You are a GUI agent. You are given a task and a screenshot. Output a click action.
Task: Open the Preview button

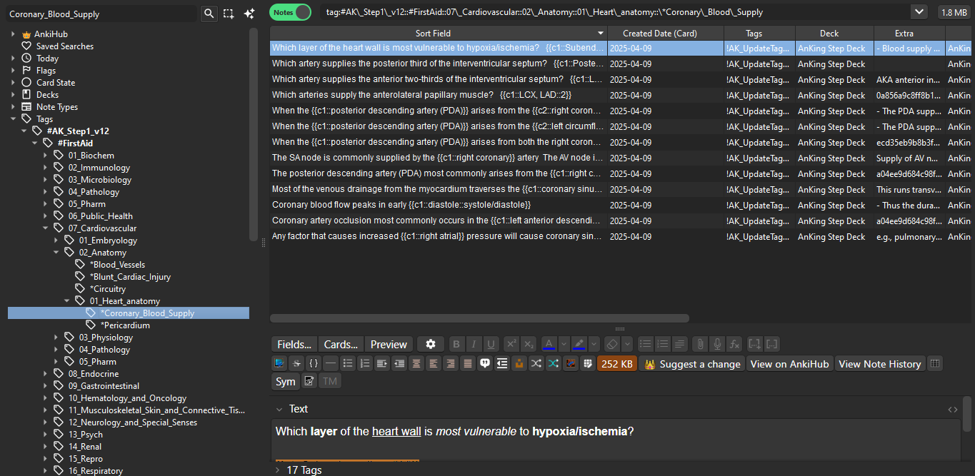[x=389, y=344]
